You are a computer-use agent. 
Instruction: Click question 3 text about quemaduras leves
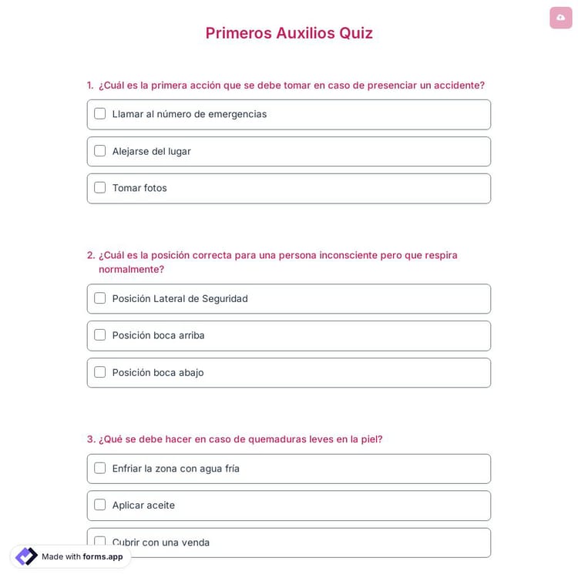[240, 439]
